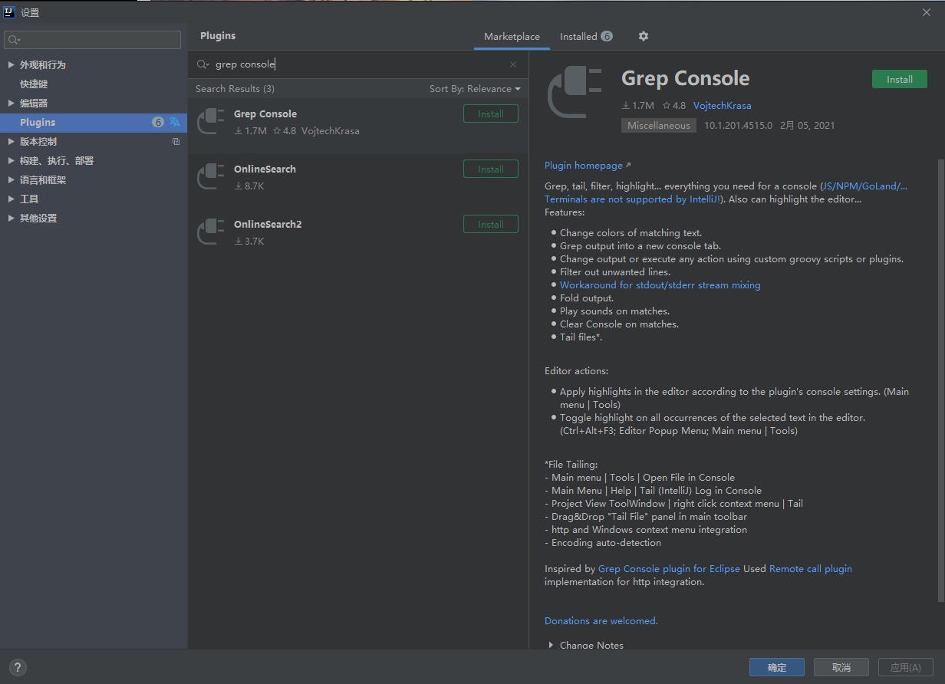
Task: Open the Plugin homepage link
Action: tap(584, 165)
